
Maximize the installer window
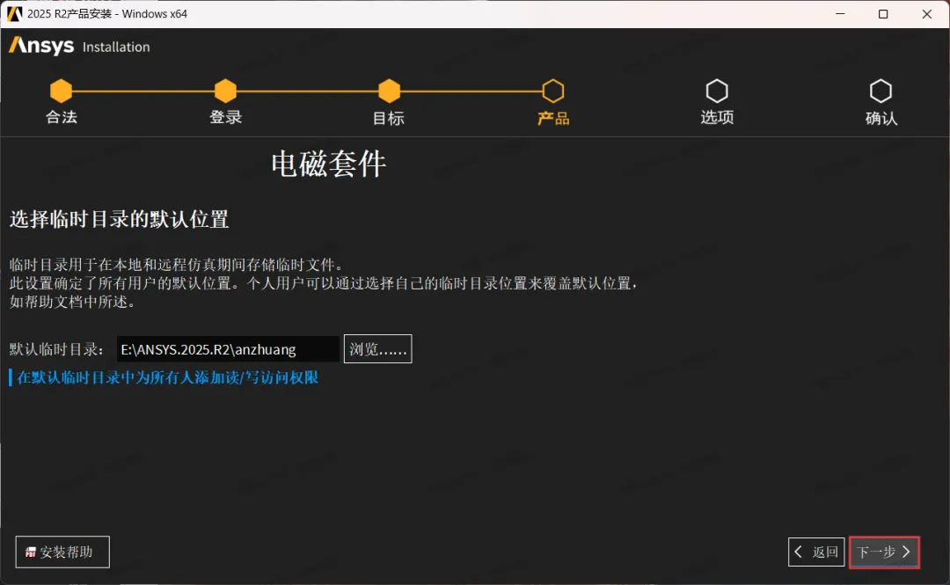[883, 13]
